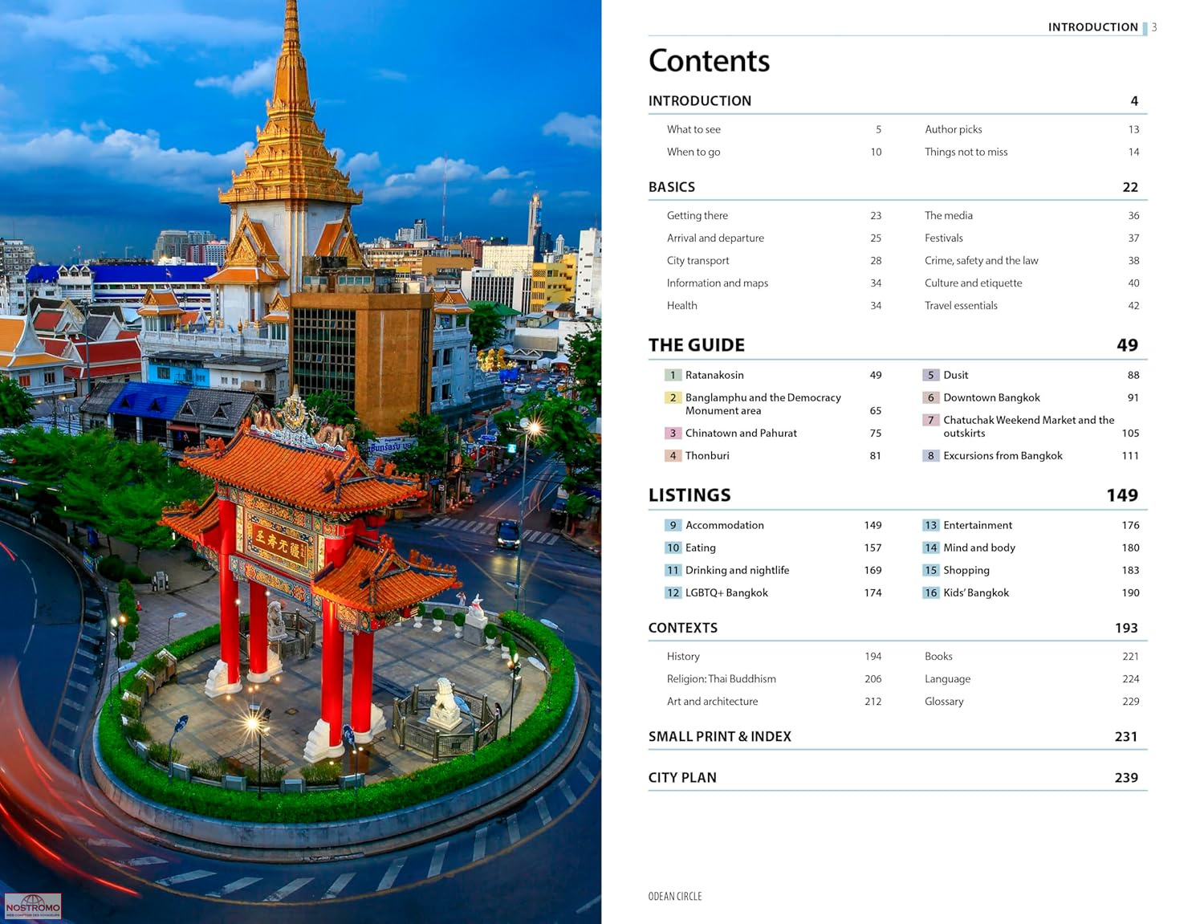Image resolution: width=1204 pixels, height=924 pixels.
Task: Click chapter number box 16 beside Kids' Bangkok
Action: pyautogui.click(x=930, y=592)
